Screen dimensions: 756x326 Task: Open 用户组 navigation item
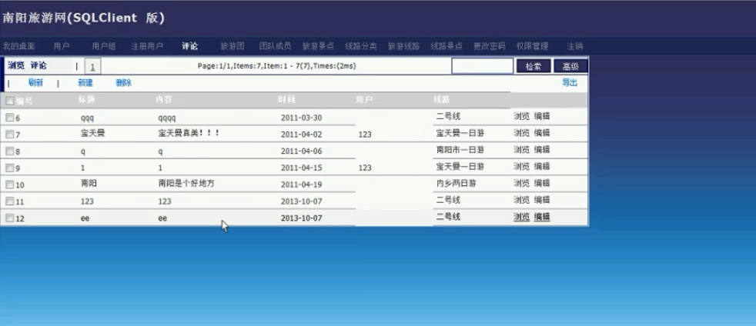click(104, 46)
